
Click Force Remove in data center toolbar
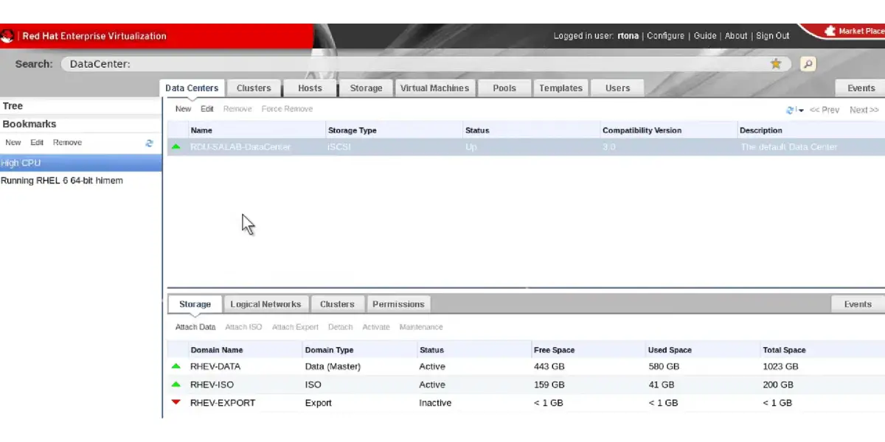(x=287, y=109)
